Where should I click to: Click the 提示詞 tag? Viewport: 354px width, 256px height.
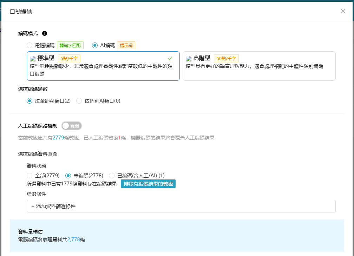point(126,45)
